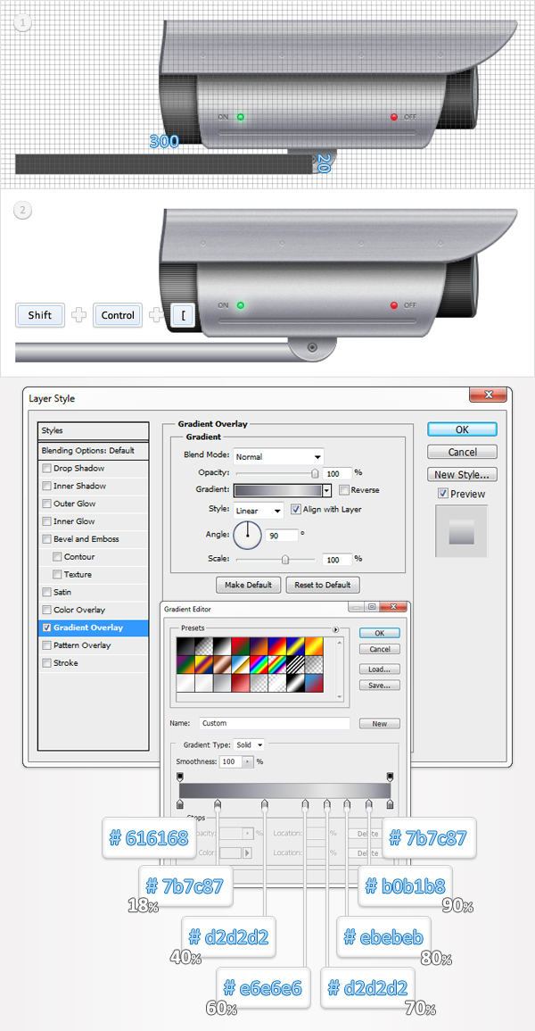Click the Make Default button
This screenshot has width=535, height=1031.
point(249,586)
